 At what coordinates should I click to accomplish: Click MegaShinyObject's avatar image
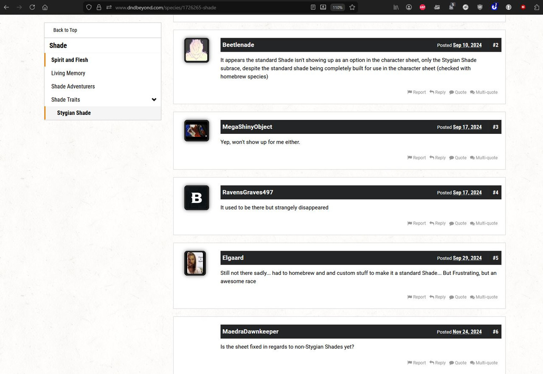(197, 130)
